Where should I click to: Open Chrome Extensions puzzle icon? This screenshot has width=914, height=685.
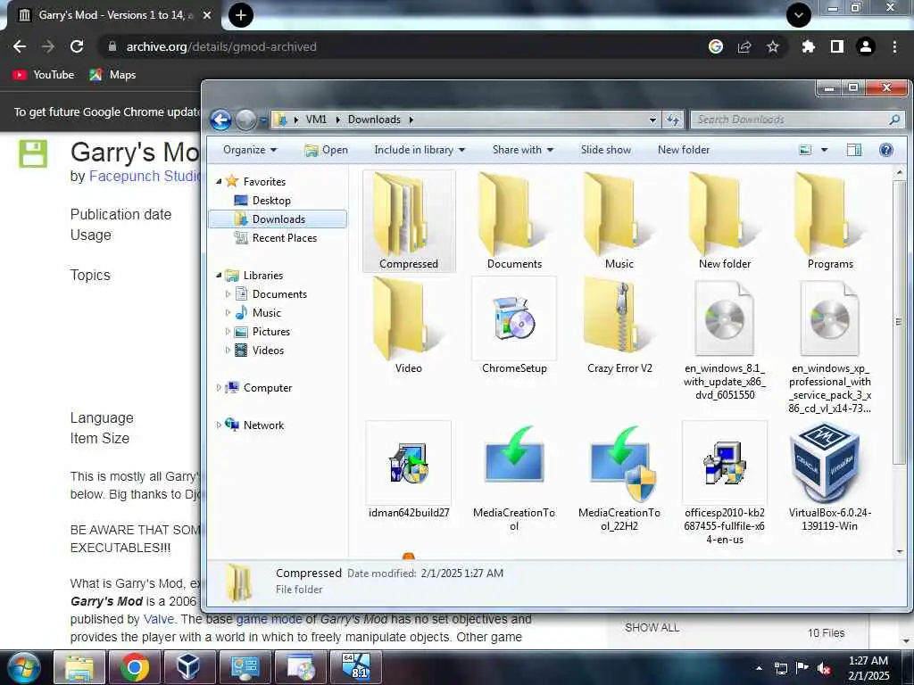tap(808, 46)
